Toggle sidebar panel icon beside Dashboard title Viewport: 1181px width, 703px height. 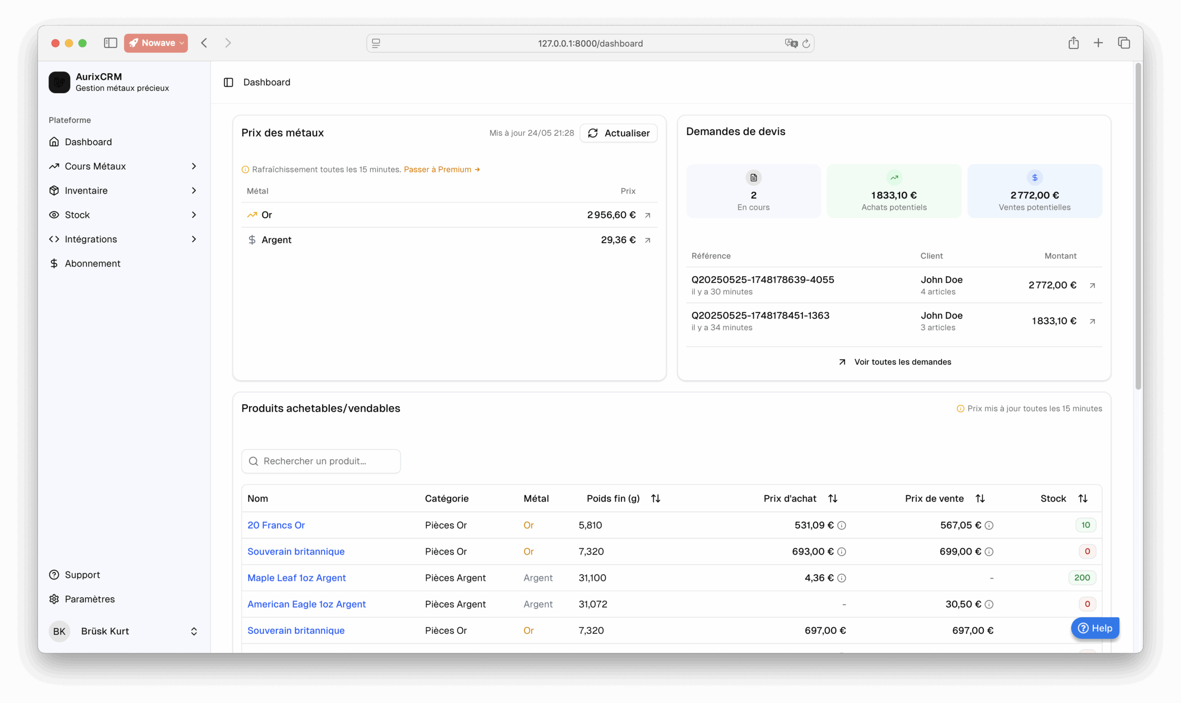tap(228, 83)
